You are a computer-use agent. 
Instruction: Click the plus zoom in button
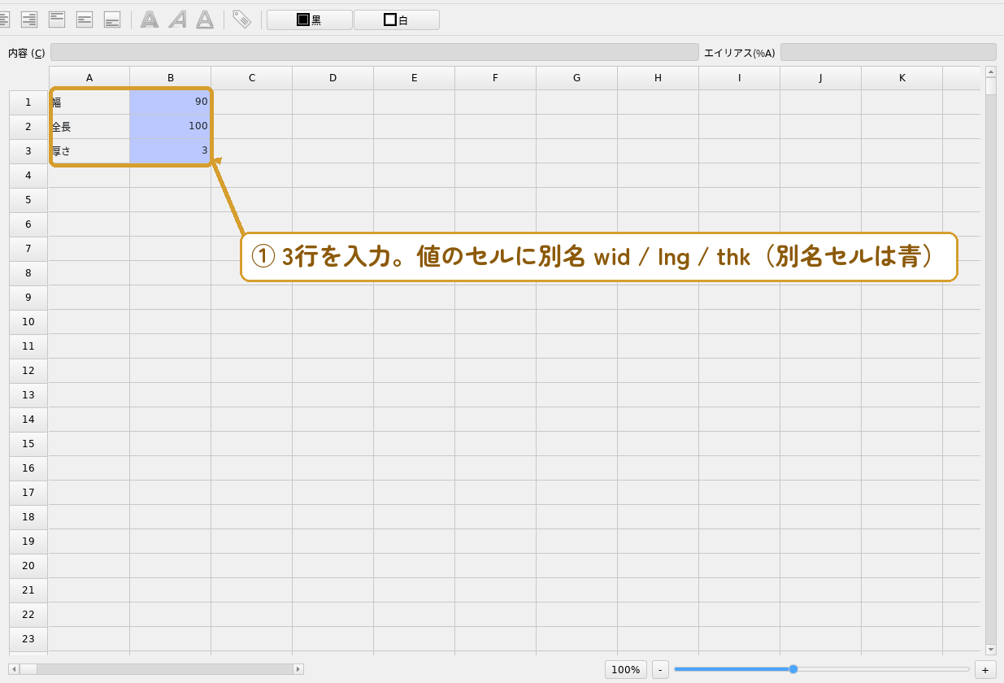pos(985,669)
